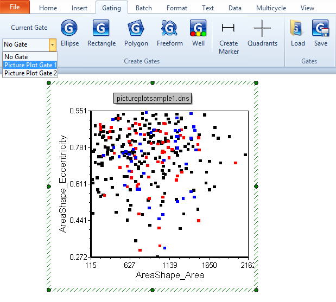Add Quadrants to the plot
The image size is (336, 302).
[x=262, y=34]
